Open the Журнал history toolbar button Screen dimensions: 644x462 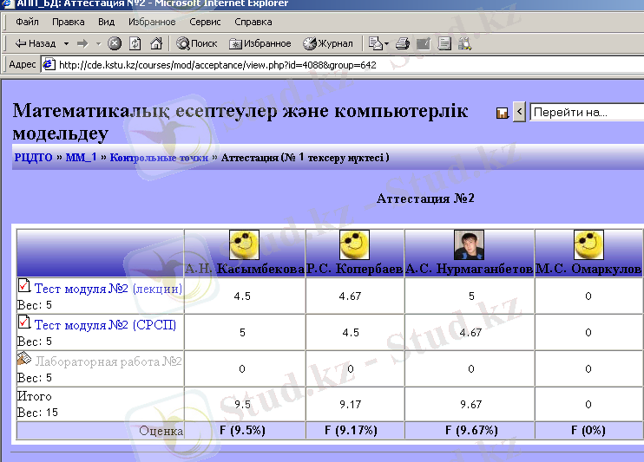(328, 43)
